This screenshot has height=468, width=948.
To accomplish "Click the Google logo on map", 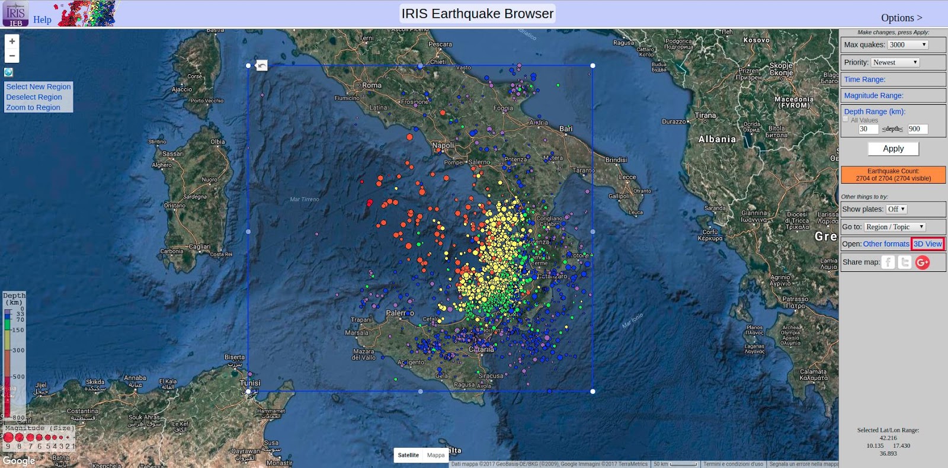I will (19, 460).
